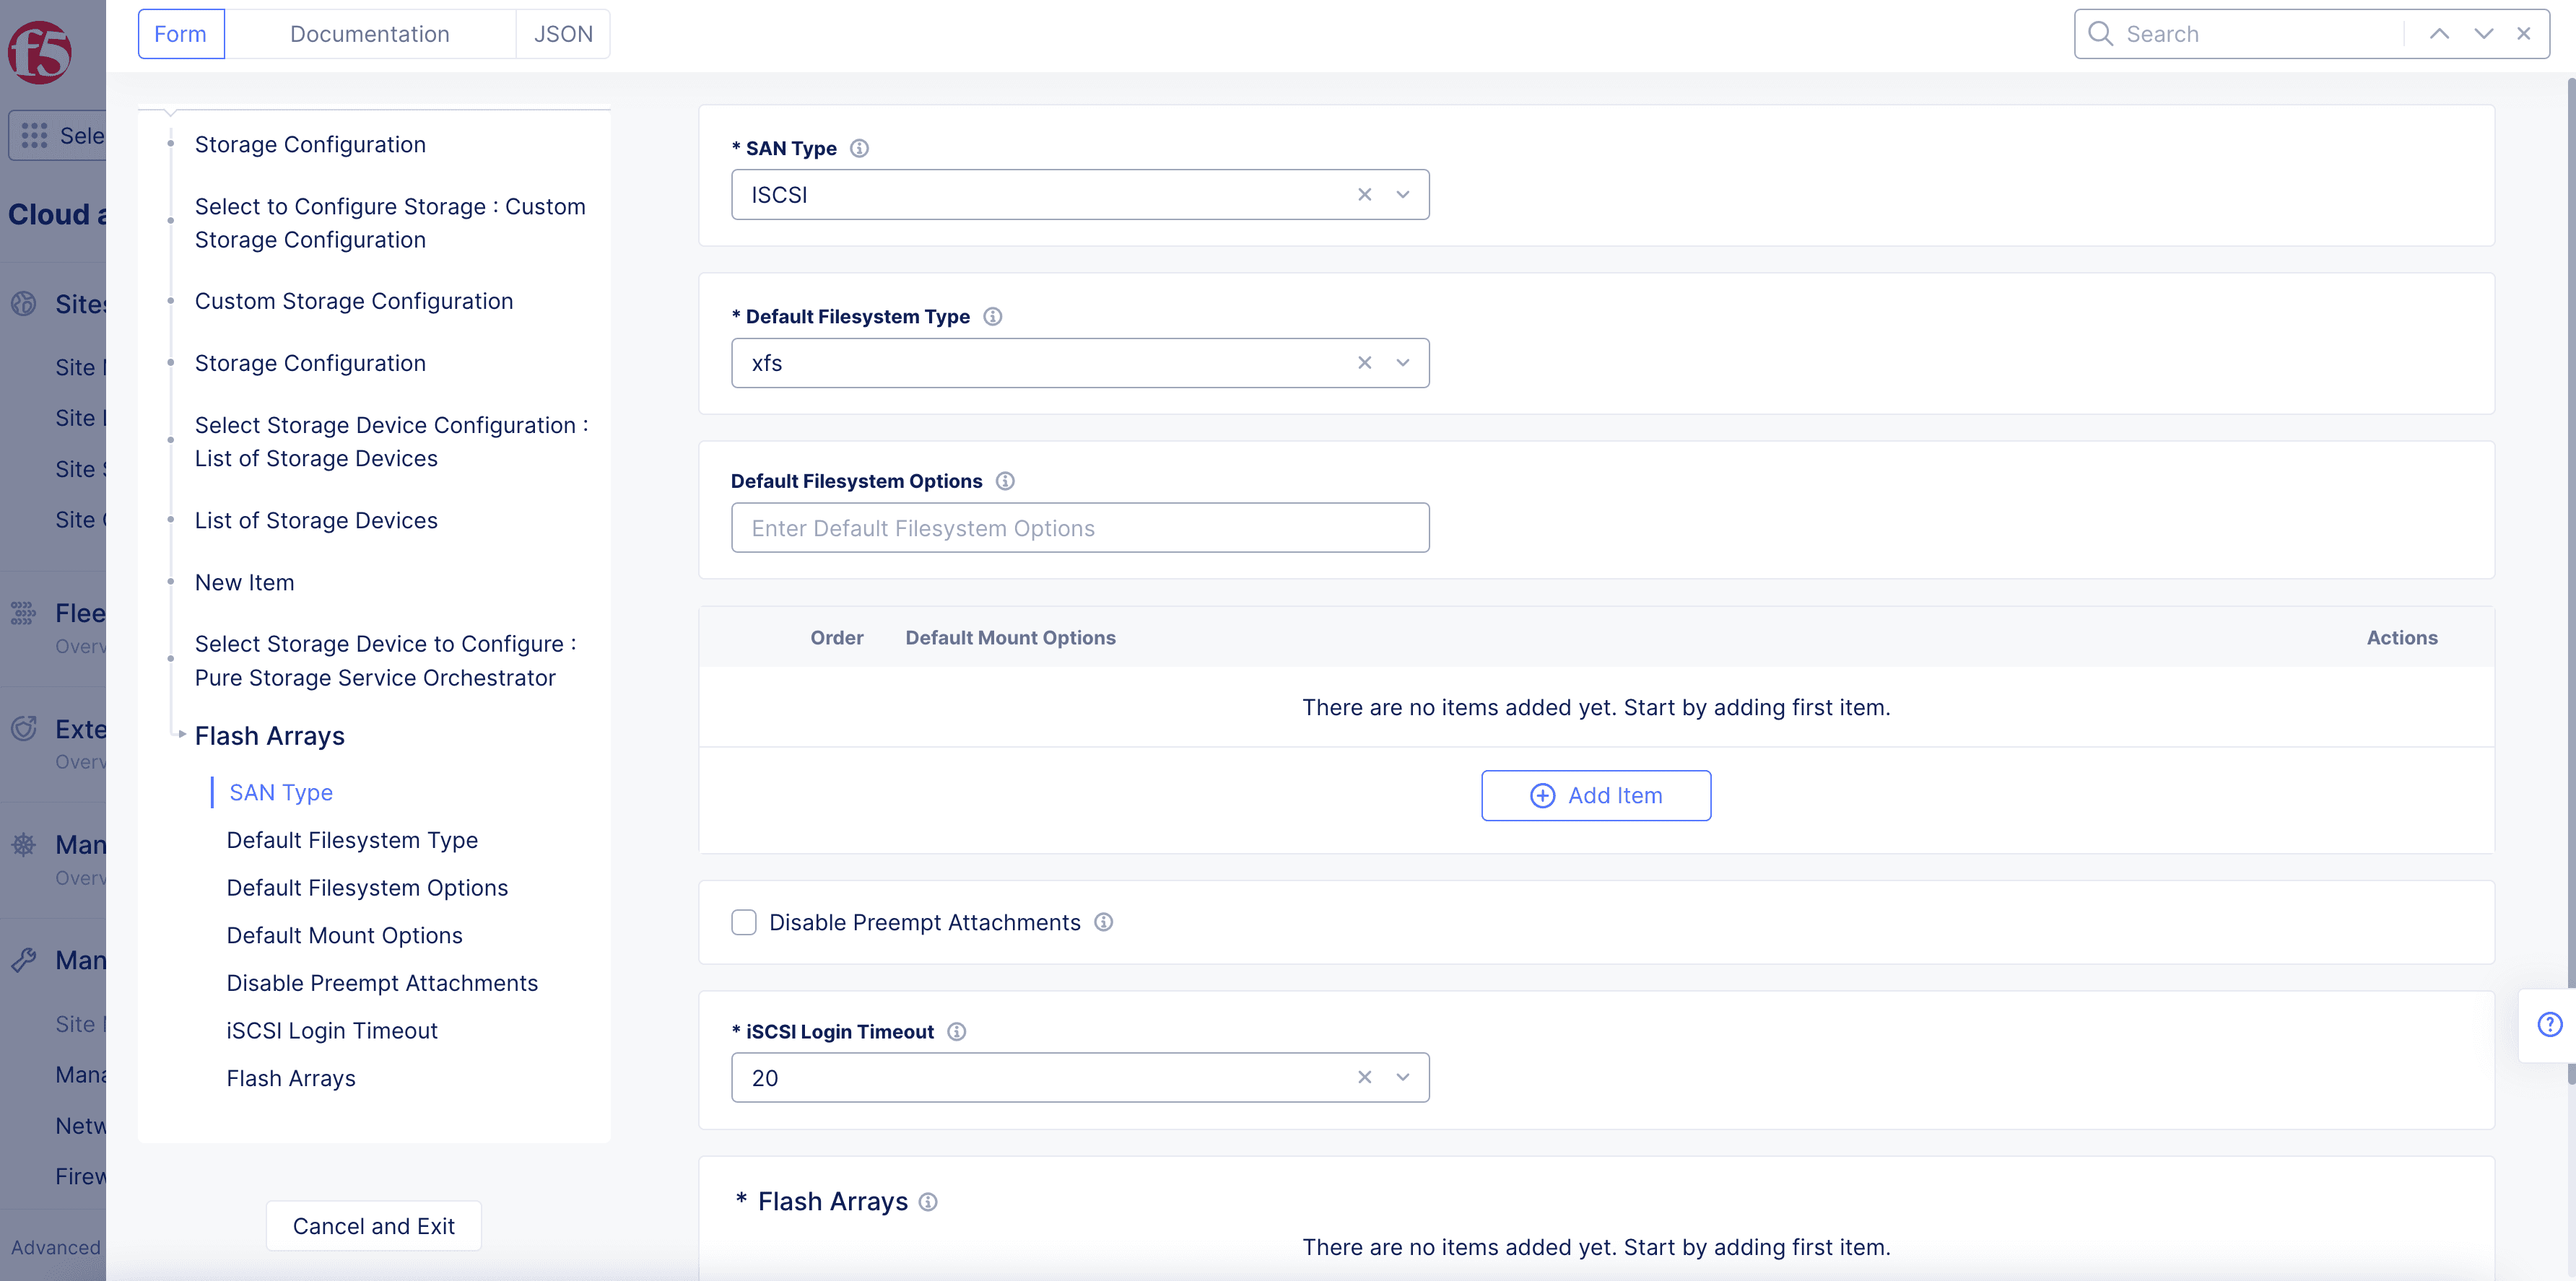Open the help question mark icon

coord(2549,1024)
